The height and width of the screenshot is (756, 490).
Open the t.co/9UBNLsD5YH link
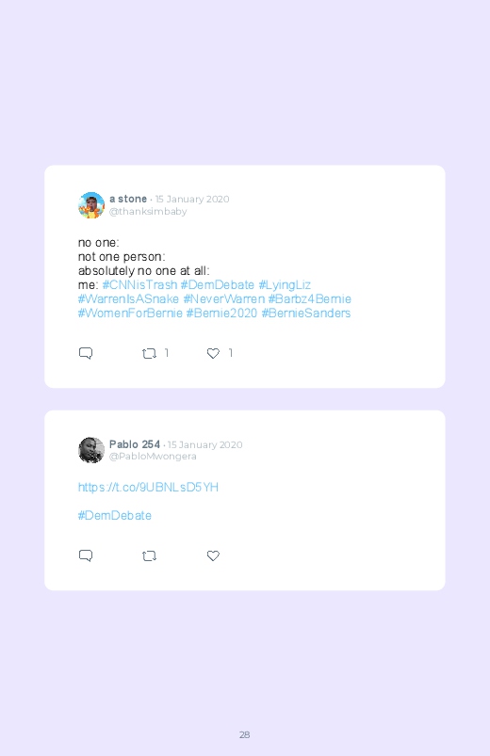pos(148,488)
